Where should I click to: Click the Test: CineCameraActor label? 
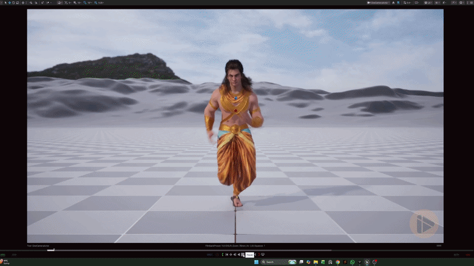click(x=38, y=246)
